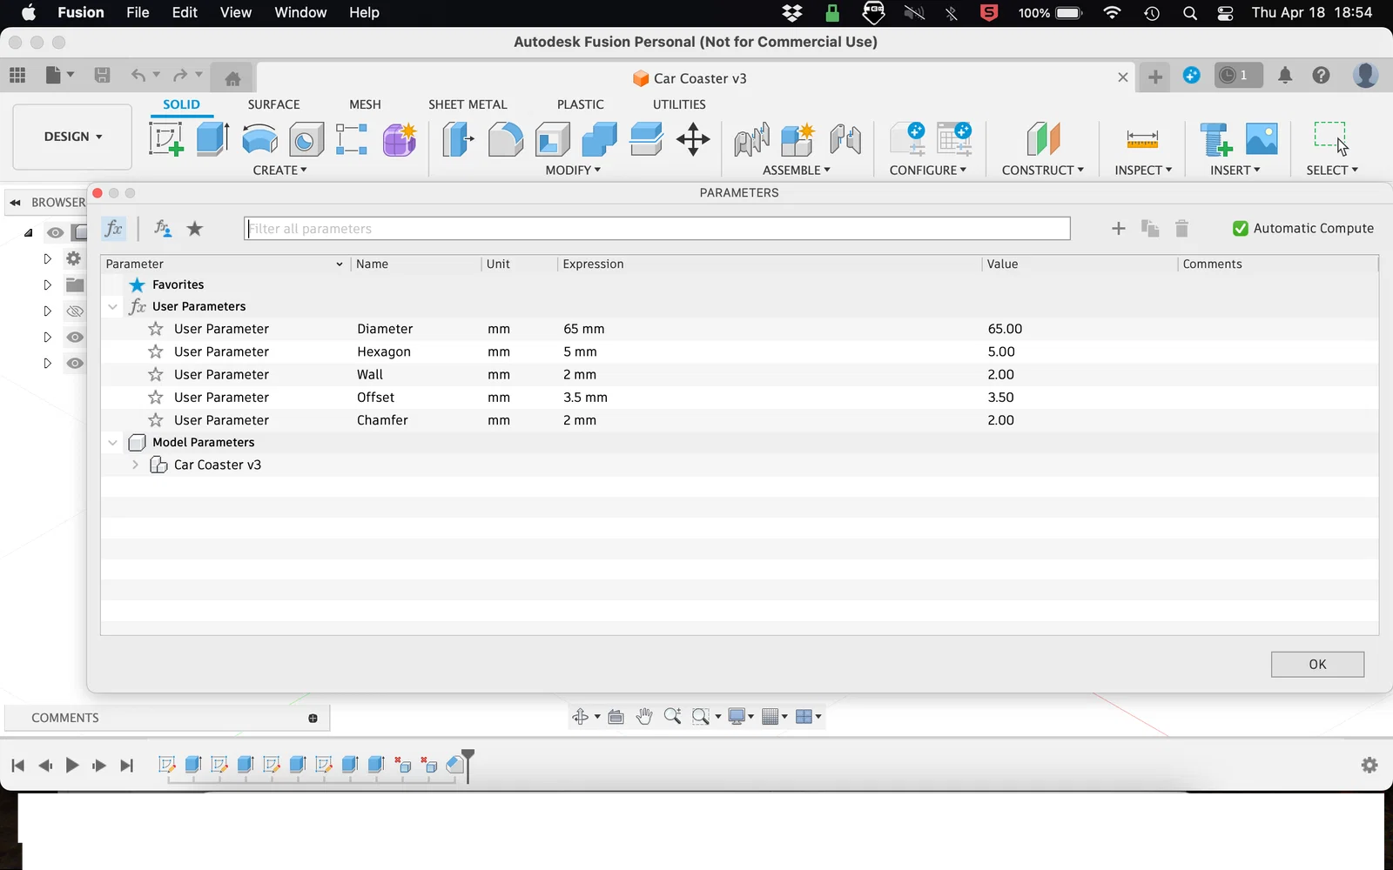Click the timeline history marker
1393x870 pixels.
(468, 764)
